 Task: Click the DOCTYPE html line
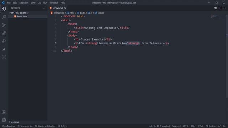(x=73, y=16)
